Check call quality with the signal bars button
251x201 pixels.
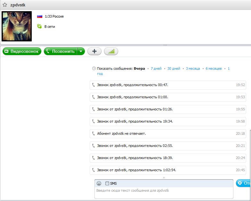coord(111,51)
